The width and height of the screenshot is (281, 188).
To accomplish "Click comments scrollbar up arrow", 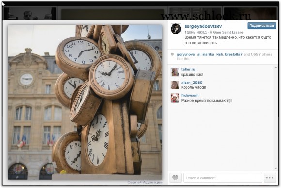I will click(276, 67).
